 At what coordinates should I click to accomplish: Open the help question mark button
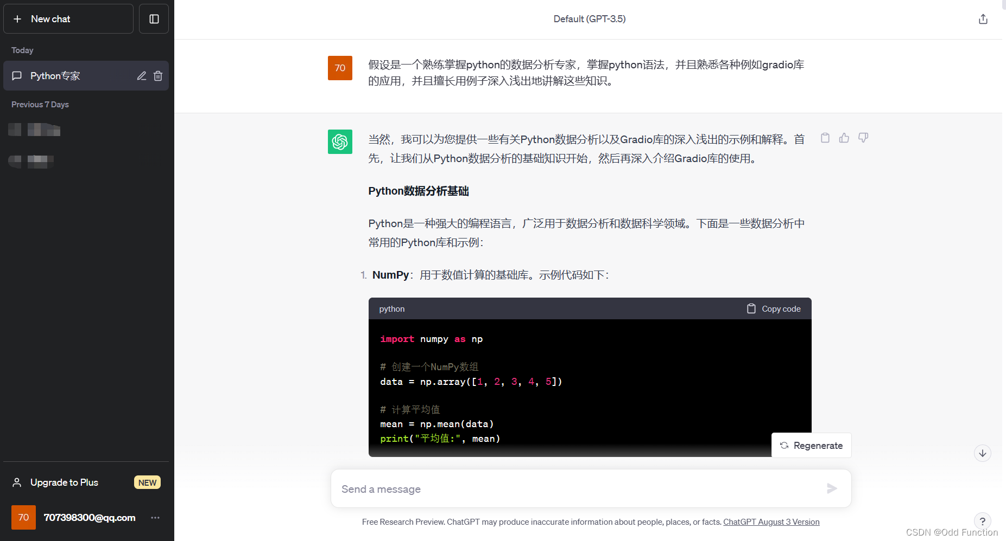[982, 521]
